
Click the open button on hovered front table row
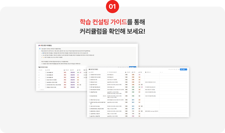pos(105,96)
